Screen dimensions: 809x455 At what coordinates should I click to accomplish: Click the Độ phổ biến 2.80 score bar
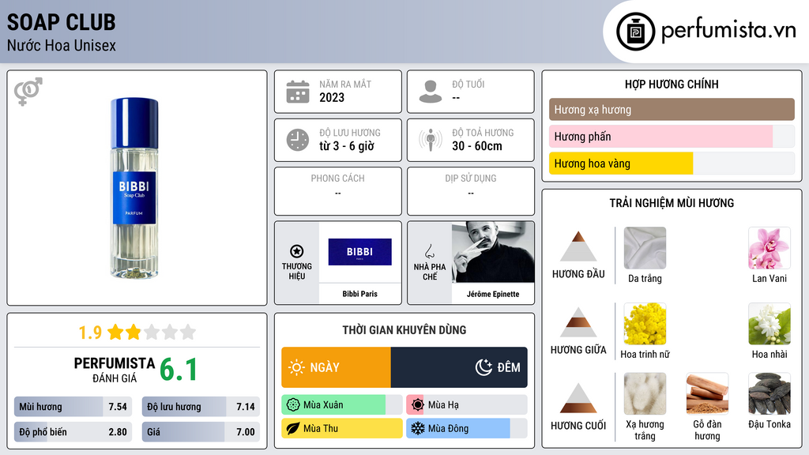tap(73, 432)
